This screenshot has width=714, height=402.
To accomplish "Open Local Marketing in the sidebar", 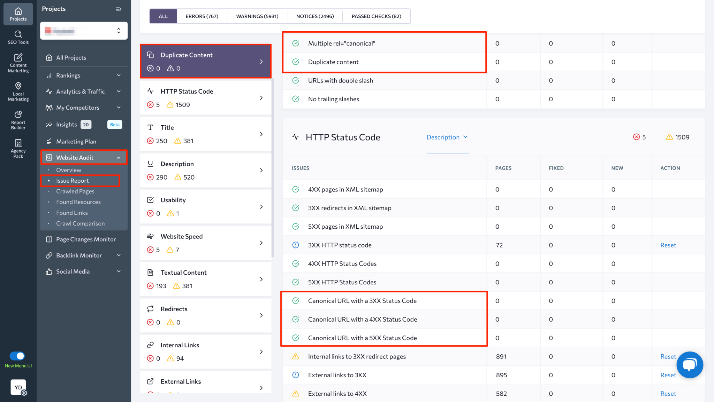I will [18, 92].
